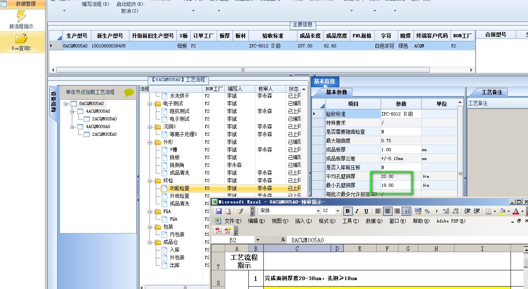Click the Excel formula bar containing 8ACQM005A0

tap(407, 240)
